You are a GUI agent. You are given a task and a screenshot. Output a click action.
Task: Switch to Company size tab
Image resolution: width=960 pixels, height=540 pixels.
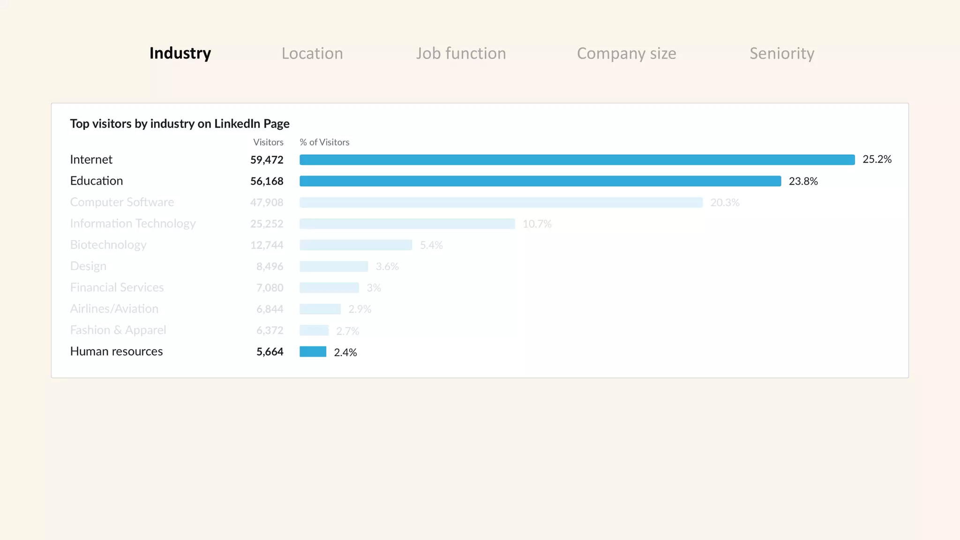626,53
